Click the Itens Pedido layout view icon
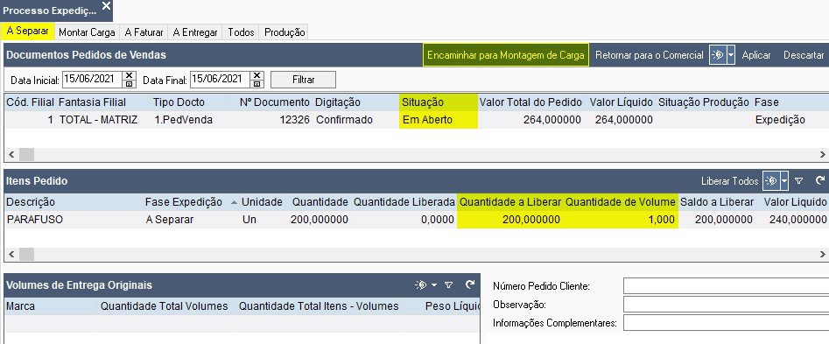This screenshot has width=829, height=344. [x=771, y=181]
